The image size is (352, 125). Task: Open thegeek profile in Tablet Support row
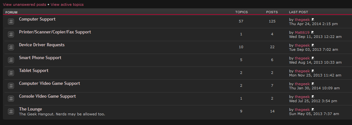[x=302, y=71]
